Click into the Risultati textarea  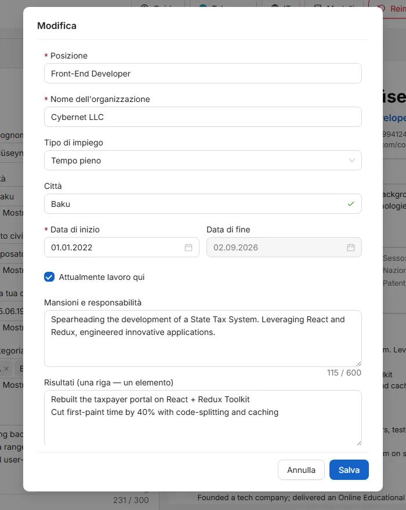203,418
